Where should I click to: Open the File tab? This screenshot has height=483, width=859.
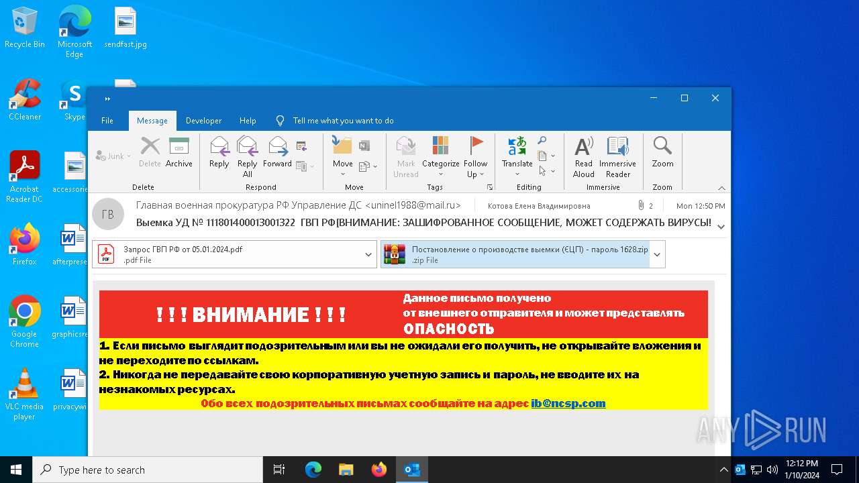tap(107, 121)
